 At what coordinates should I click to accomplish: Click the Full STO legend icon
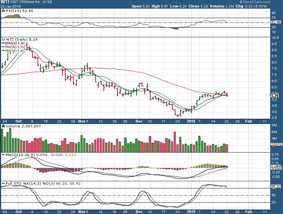pyautogui.click(x=3, y=184)
